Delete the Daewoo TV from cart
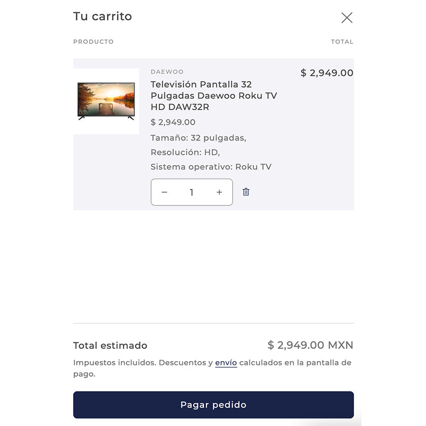Image resolution: width=426 pixels, height=426 pixels. [x=246, y=192]
